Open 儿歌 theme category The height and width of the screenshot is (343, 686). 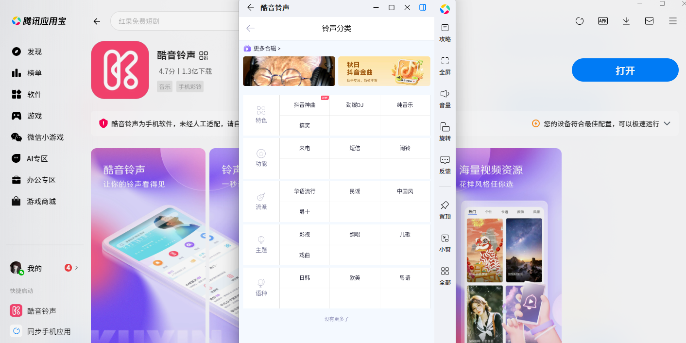405,235
